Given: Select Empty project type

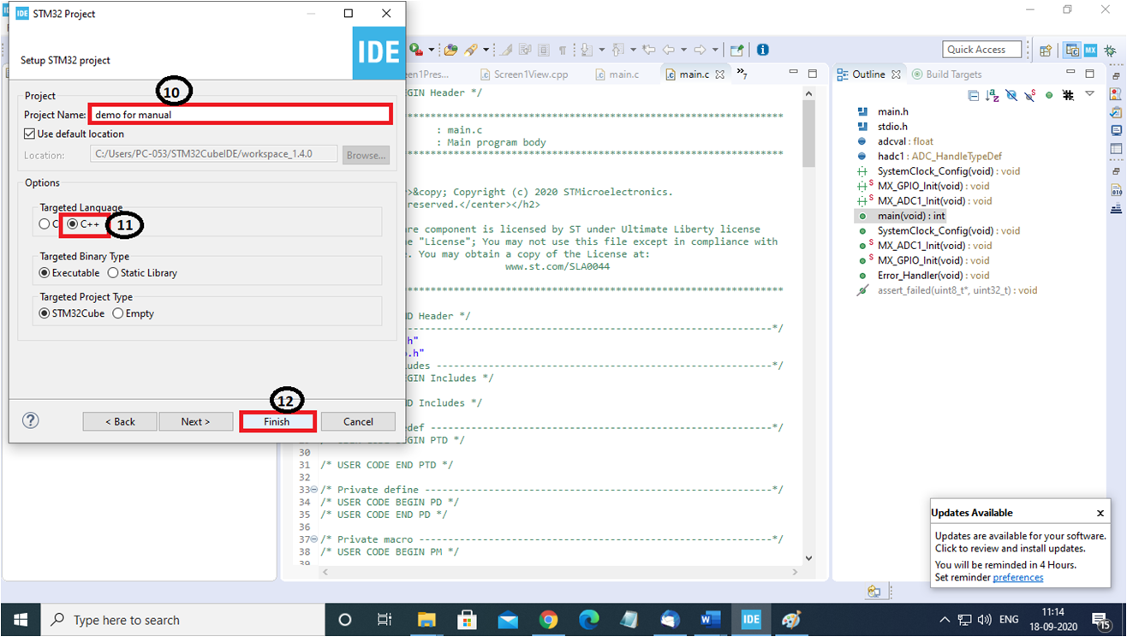Looking at the screenshot, I should click(117, 313).
